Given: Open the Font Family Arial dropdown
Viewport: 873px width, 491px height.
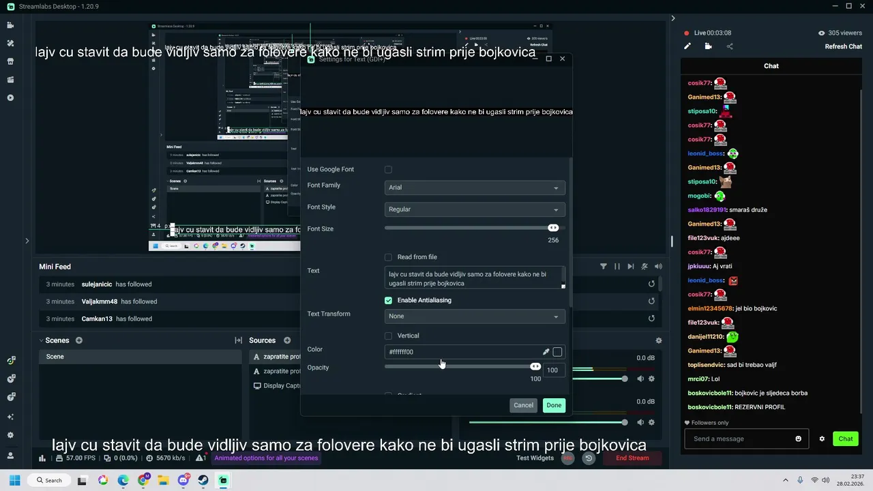Looking at the screenshot, I should coord(475,188).
